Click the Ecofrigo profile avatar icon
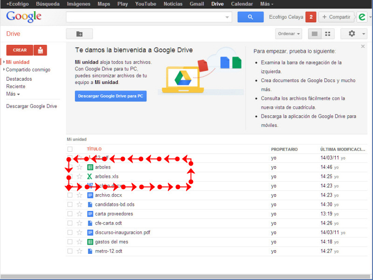Screen dimensions: 373x280 [362, 17]
